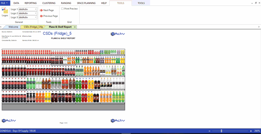Click Page 1 of 2 footer text

click(63, 123)
